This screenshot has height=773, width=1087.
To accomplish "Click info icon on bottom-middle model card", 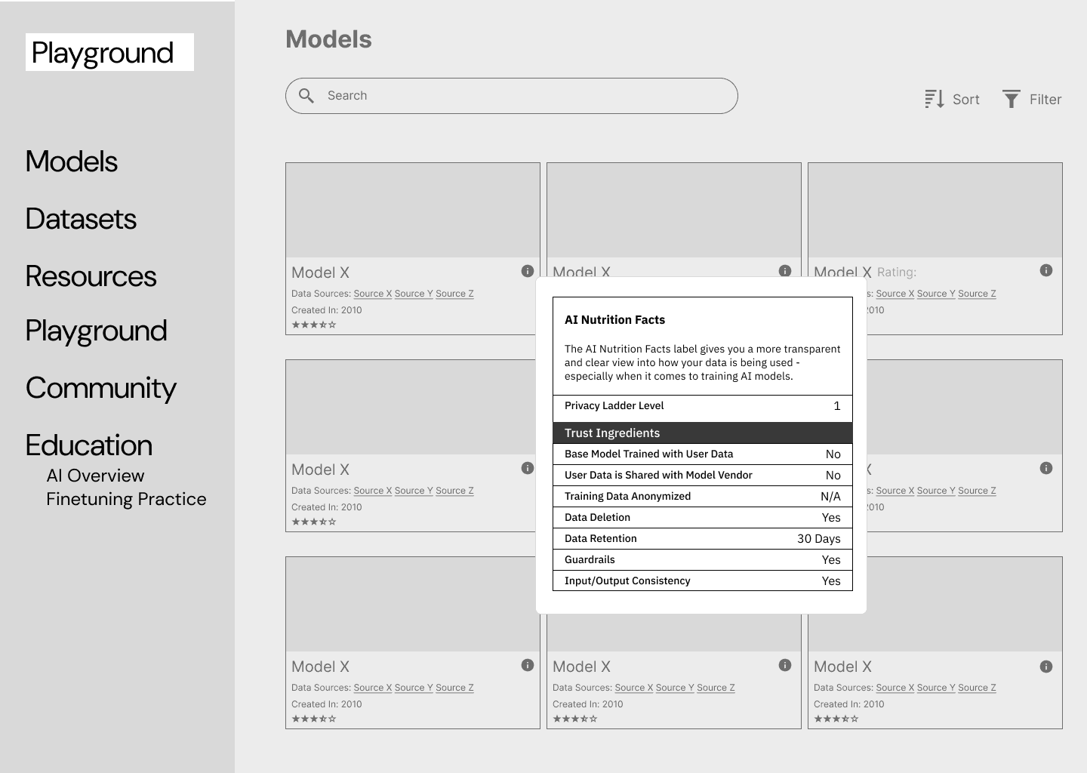I will (x=785, y=665).
